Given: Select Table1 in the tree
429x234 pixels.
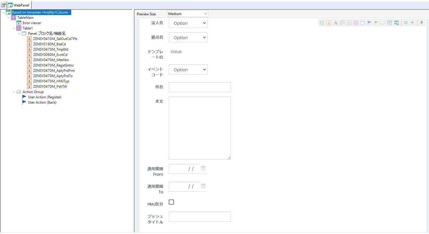Looking at the screenshot, I should point(28,28).
